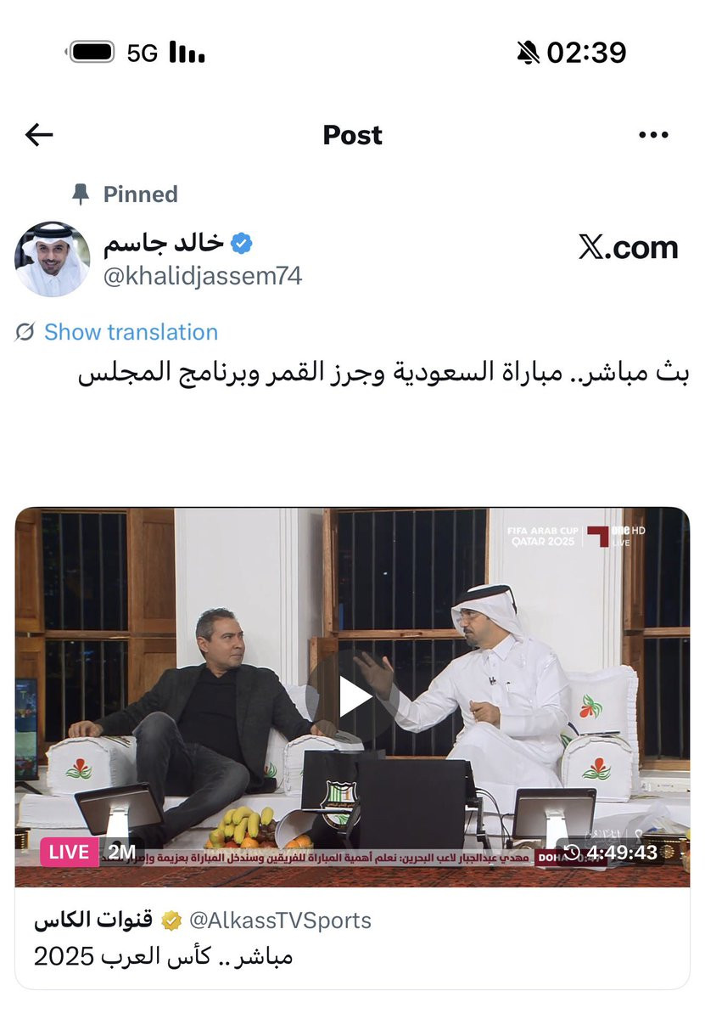This screenshot has width=705, height=1019.
Task: Tap the pushpin Pinned icon
Action: [81, 194]
